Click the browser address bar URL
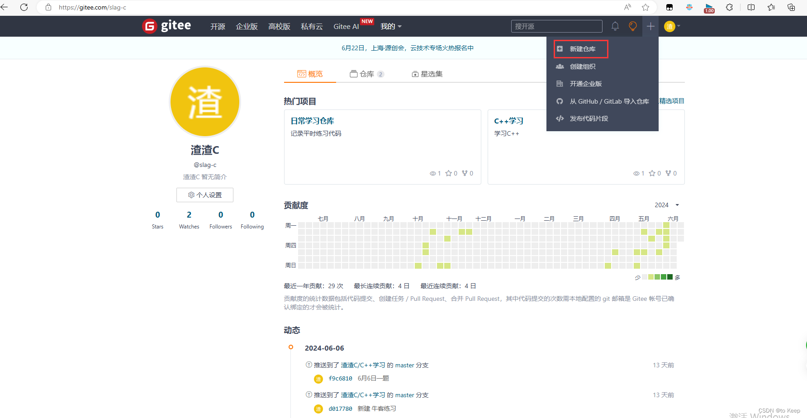807x418 pixels. [93, 7]
